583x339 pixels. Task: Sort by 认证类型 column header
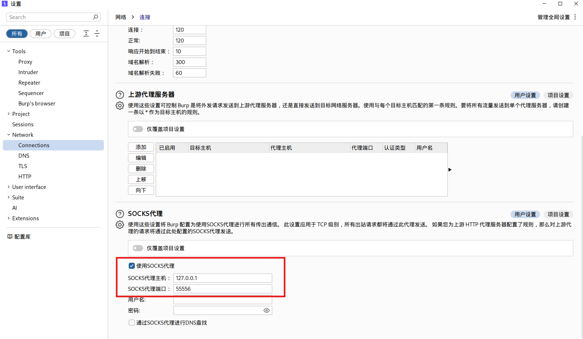[398, 148]
